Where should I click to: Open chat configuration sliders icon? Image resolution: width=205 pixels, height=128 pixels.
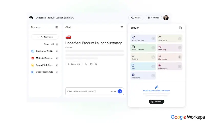click(122, 27)
